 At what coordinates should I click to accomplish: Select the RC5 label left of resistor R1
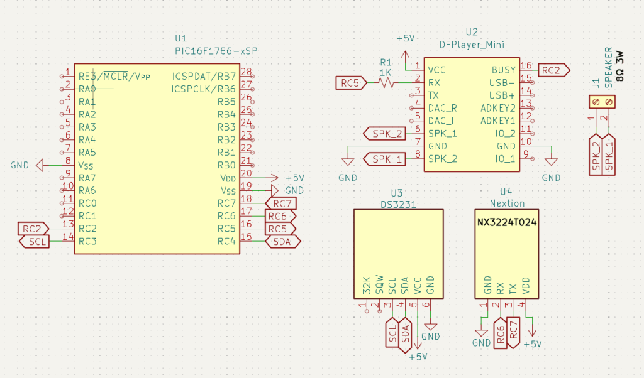[350, 82]
